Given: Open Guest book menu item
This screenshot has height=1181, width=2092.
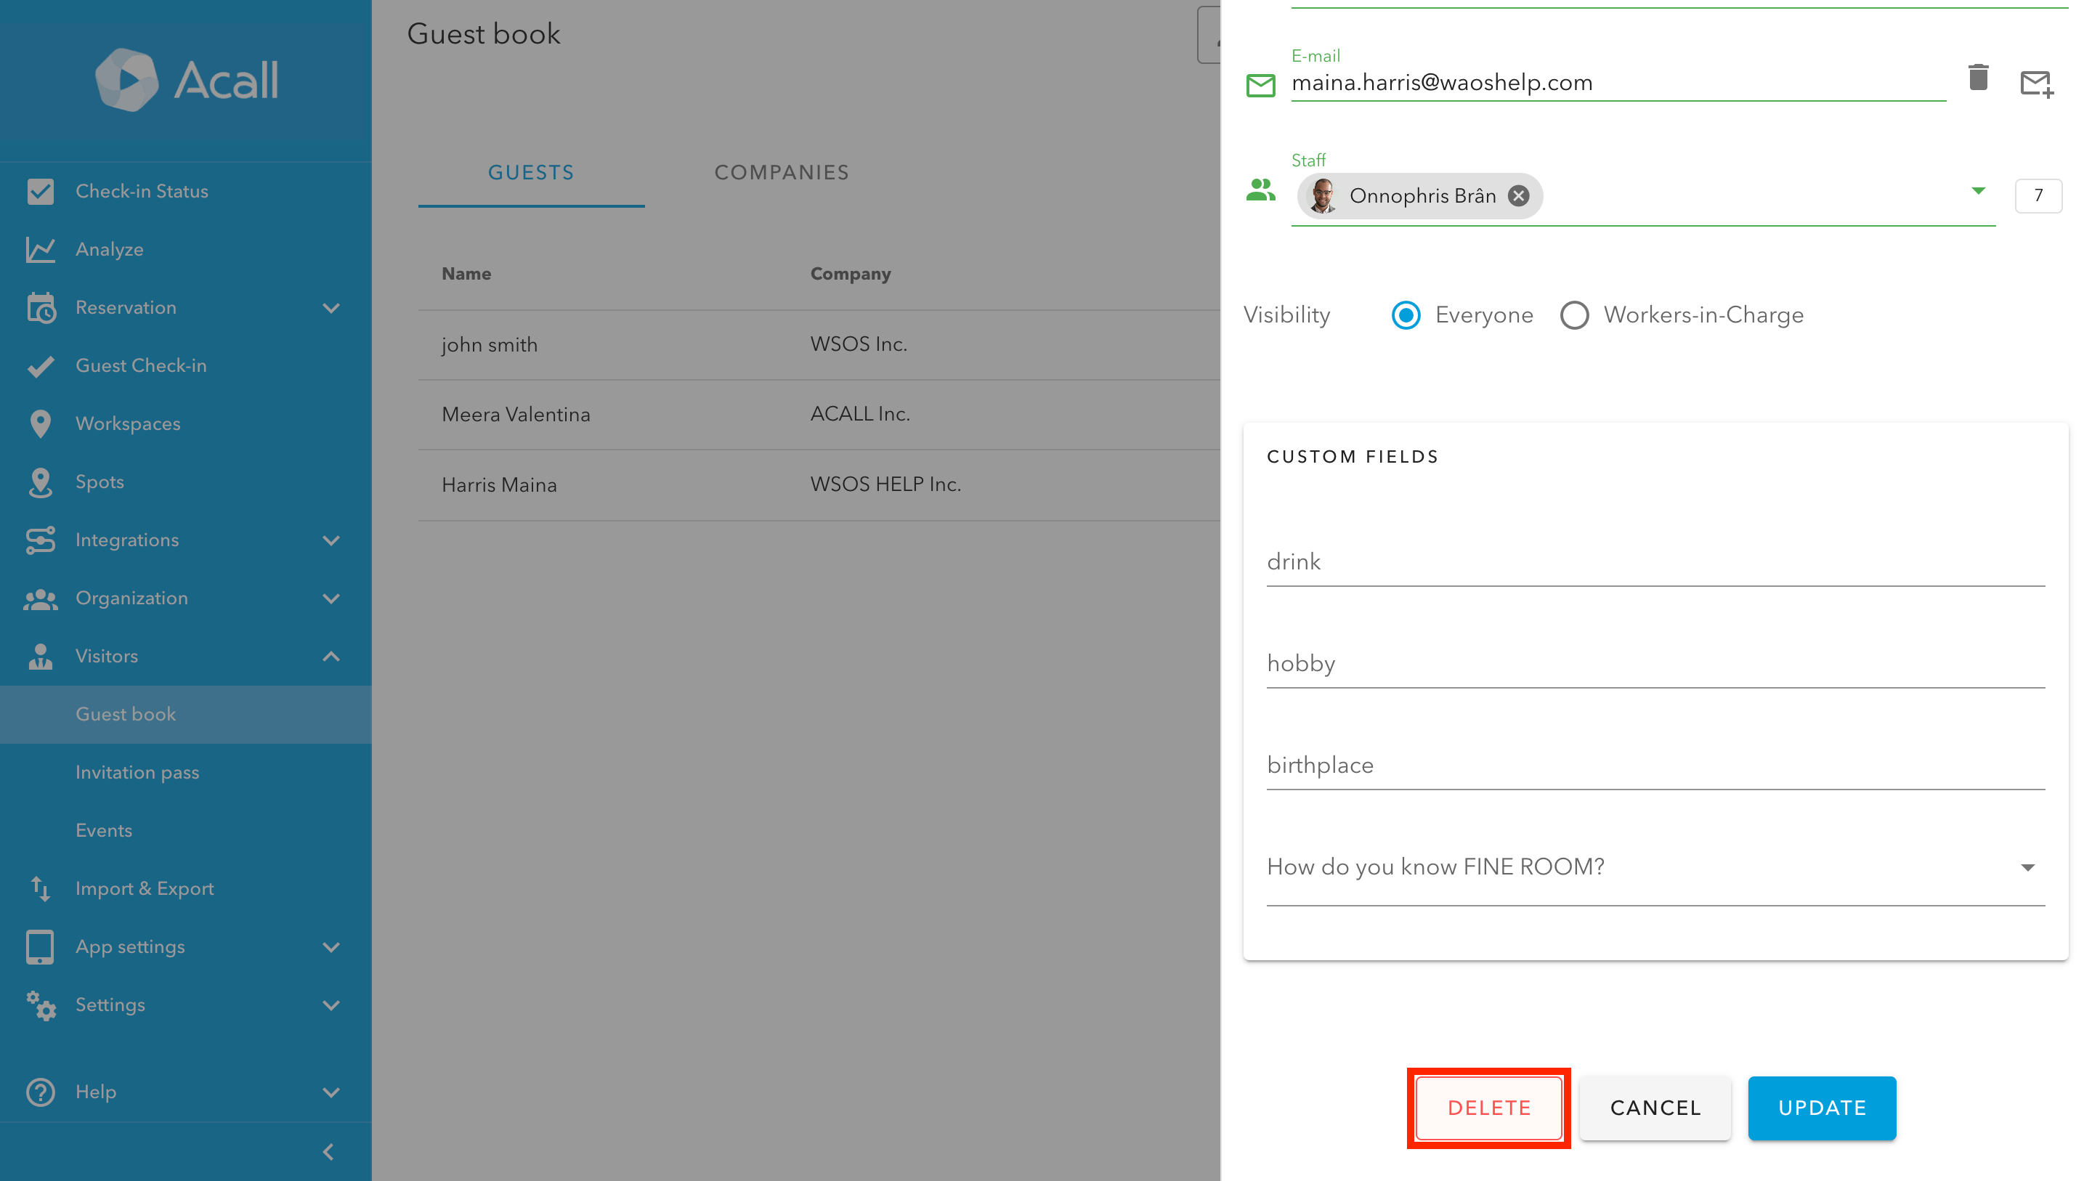Looking at the screenshot, I should pyautogui.click(x=186, y=714).
